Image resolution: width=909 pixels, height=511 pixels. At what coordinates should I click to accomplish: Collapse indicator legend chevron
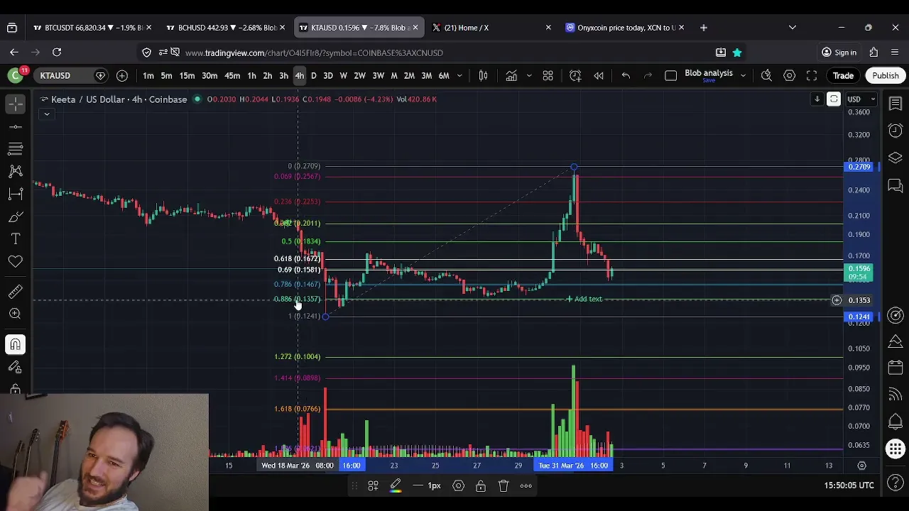(46, 114)
